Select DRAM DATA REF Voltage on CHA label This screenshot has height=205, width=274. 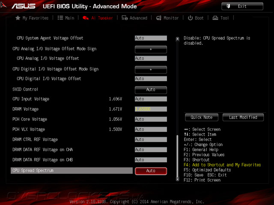coord(43,150)
